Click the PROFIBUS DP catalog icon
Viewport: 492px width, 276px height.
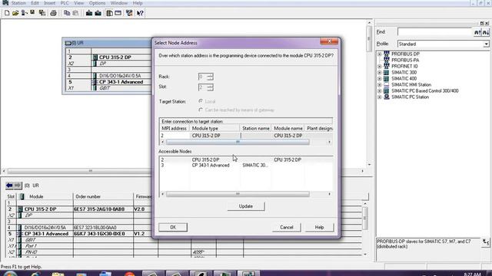pos(387,54)
